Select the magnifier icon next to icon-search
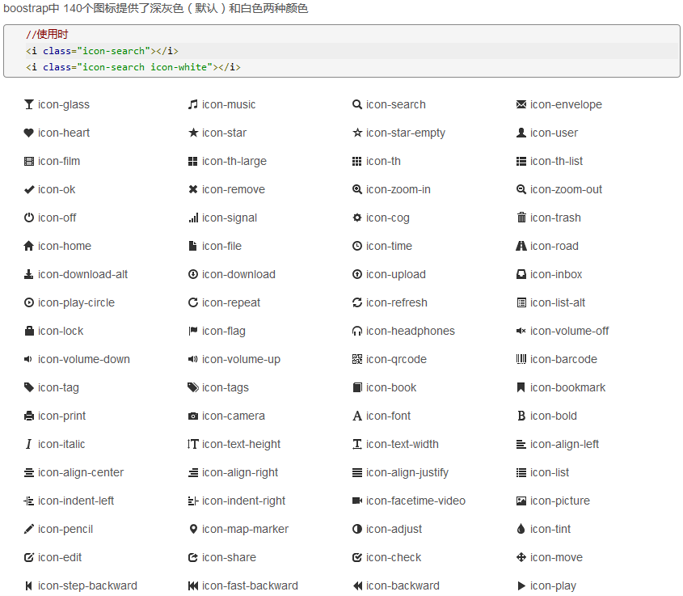The image size is (683, 596). click(x=357, y=104)
